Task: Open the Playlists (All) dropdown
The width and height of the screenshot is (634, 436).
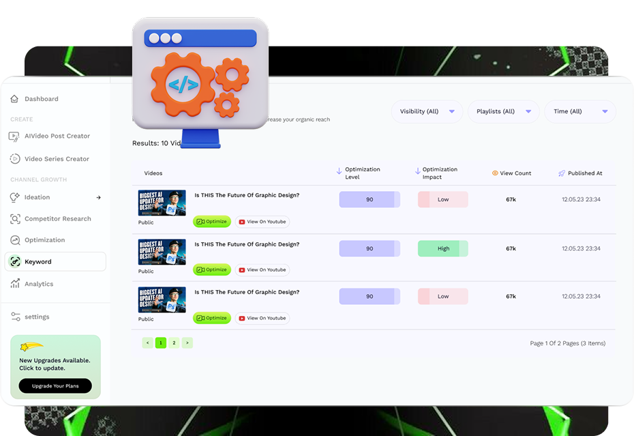Action: pyautogui.click(x=503, y=112)
